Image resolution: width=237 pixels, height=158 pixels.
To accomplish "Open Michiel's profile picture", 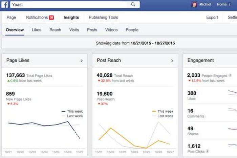I will pyautogui.click(x=194, y=4).
